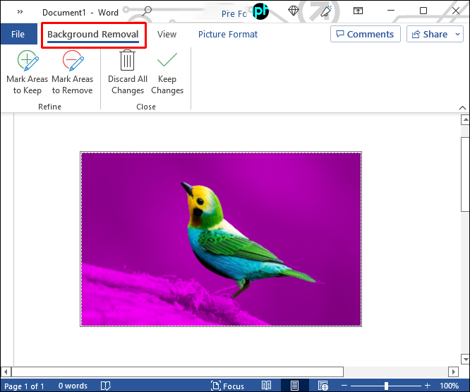The height and width of the screenshot is (392, 470).
Task: Open word count from 0 words
Action: (73, 386)
